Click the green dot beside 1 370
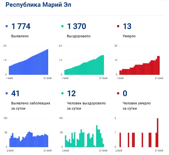The width and height of the screenshot is (169, 155). click(x=62, y=26)
